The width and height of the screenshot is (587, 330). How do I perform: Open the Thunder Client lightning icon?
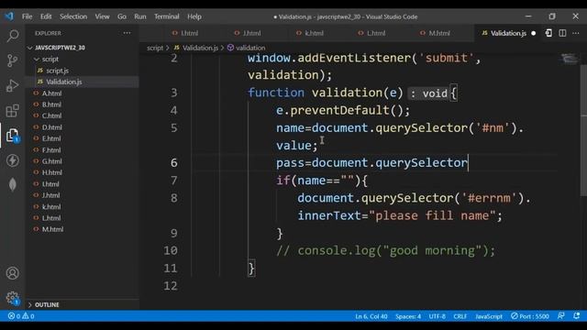[12, 160]
